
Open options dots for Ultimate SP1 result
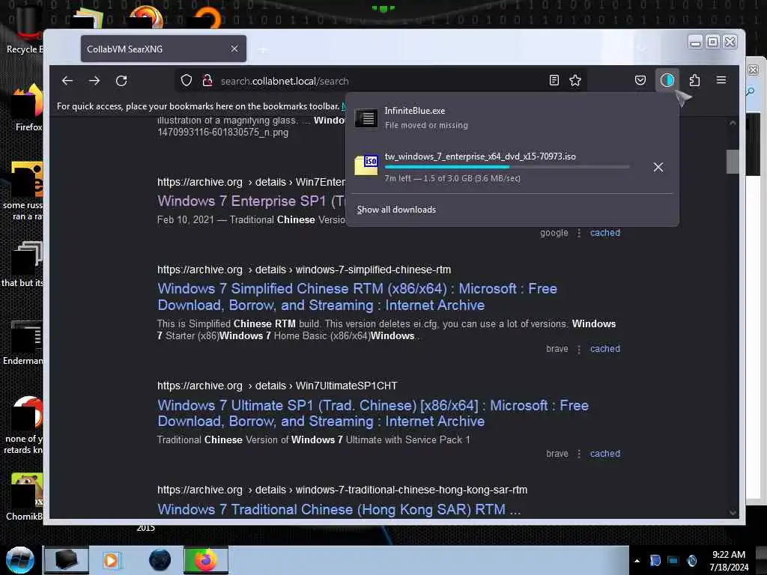click(x=579, y=454)
